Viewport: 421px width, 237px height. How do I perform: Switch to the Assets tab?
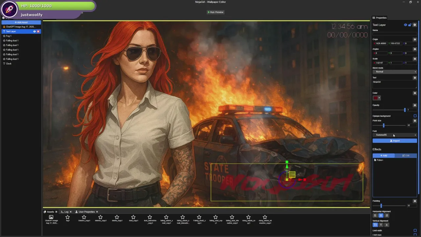click(49, 212)
